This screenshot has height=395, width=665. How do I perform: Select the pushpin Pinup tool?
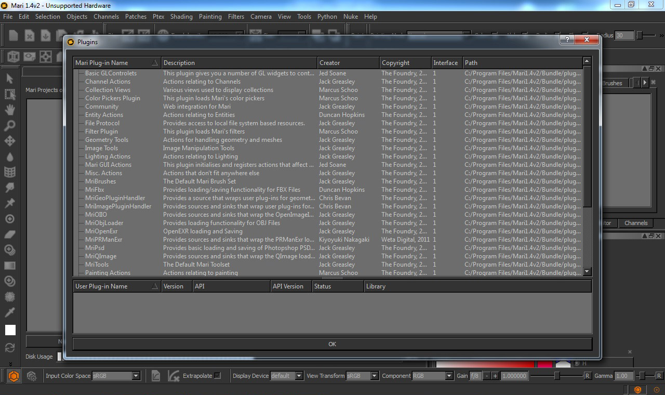tap(9, 203)
